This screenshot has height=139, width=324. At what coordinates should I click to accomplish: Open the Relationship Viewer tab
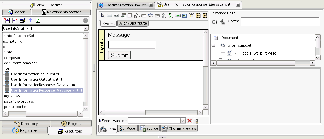tap(61, 12)
